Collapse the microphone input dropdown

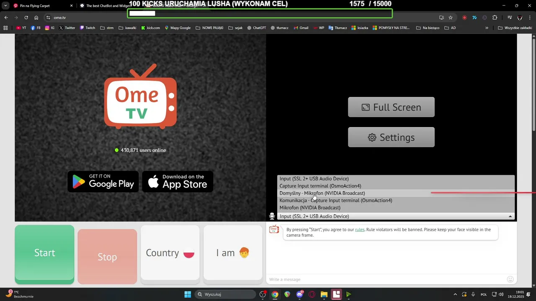tap(510, 216)
